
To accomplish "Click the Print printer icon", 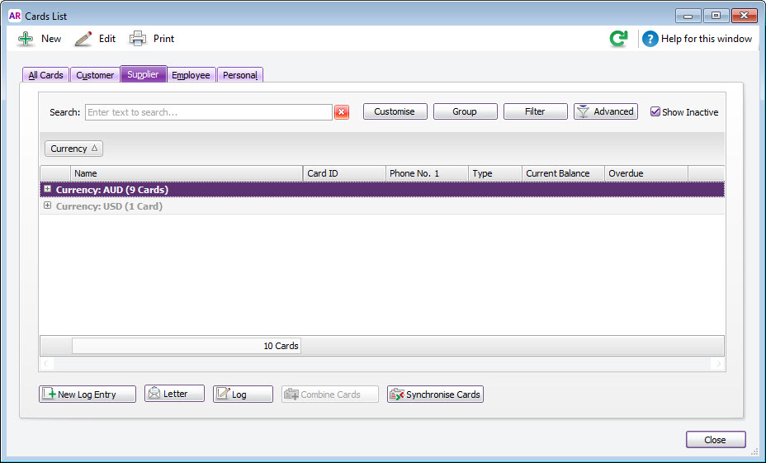I will point(138,39).
